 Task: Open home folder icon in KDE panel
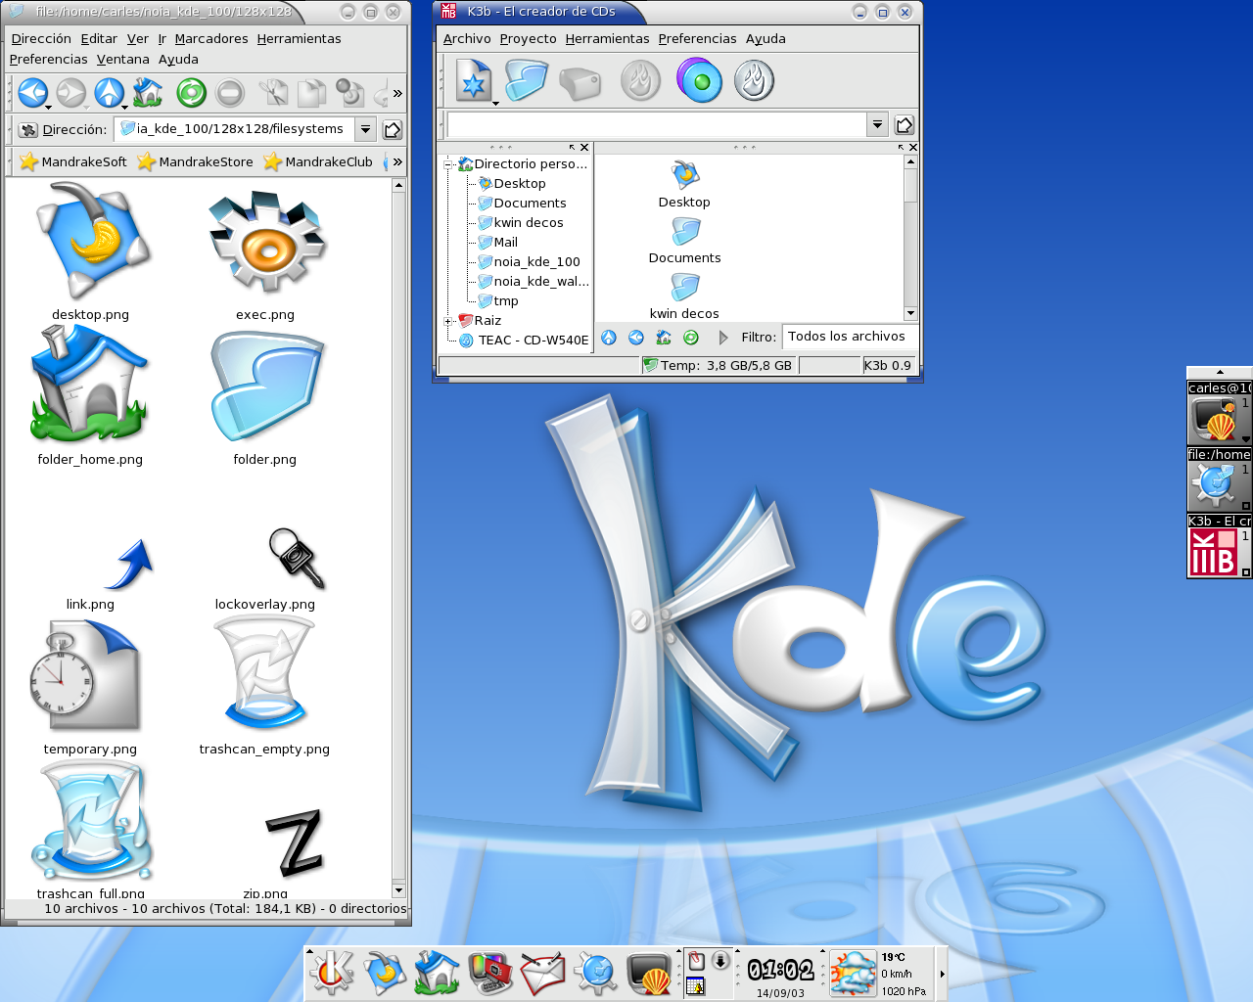437,973
